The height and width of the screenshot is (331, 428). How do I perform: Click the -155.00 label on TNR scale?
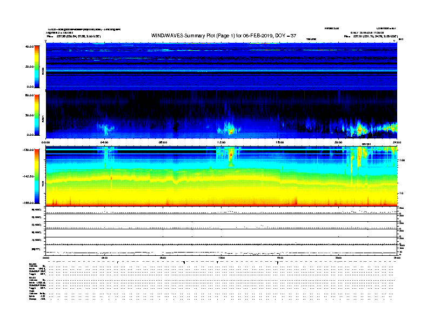29,203
